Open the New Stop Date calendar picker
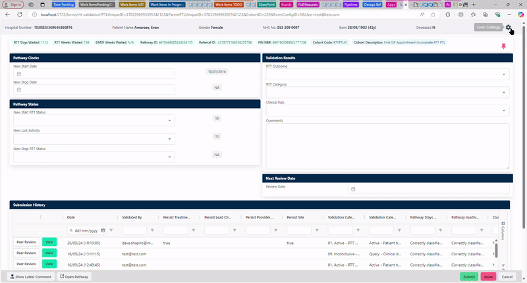 click(19, 90)
